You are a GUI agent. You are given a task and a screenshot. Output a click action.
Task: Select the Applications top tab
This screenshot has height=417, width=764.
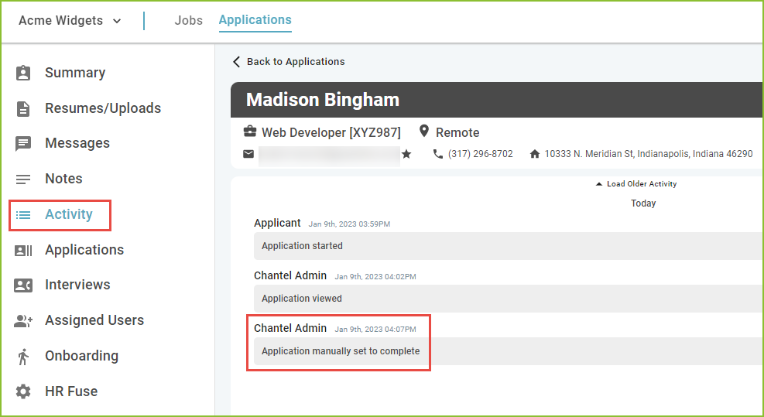click(x=255, y=20)
